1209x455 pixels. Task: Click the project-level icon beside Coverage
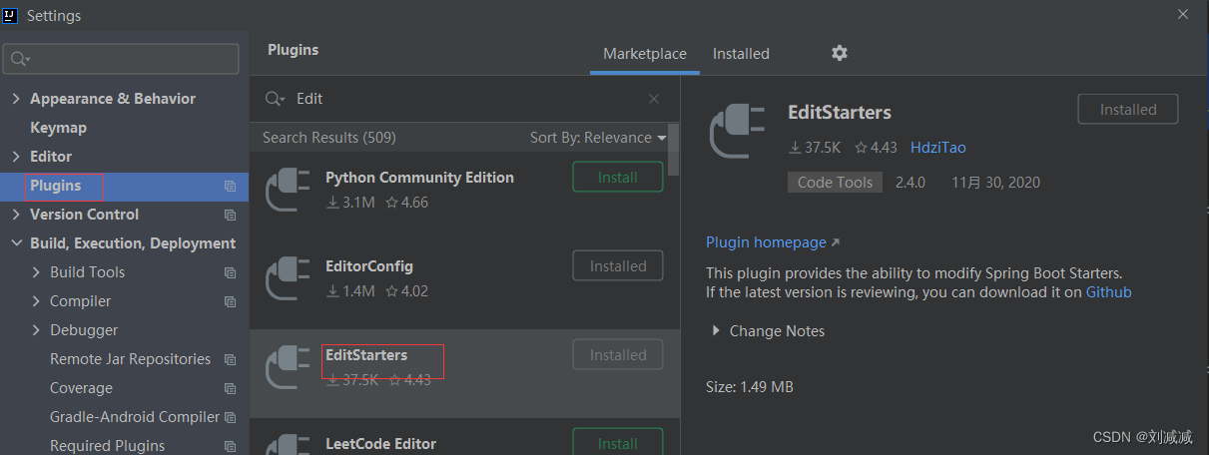[x=230, y=388]
